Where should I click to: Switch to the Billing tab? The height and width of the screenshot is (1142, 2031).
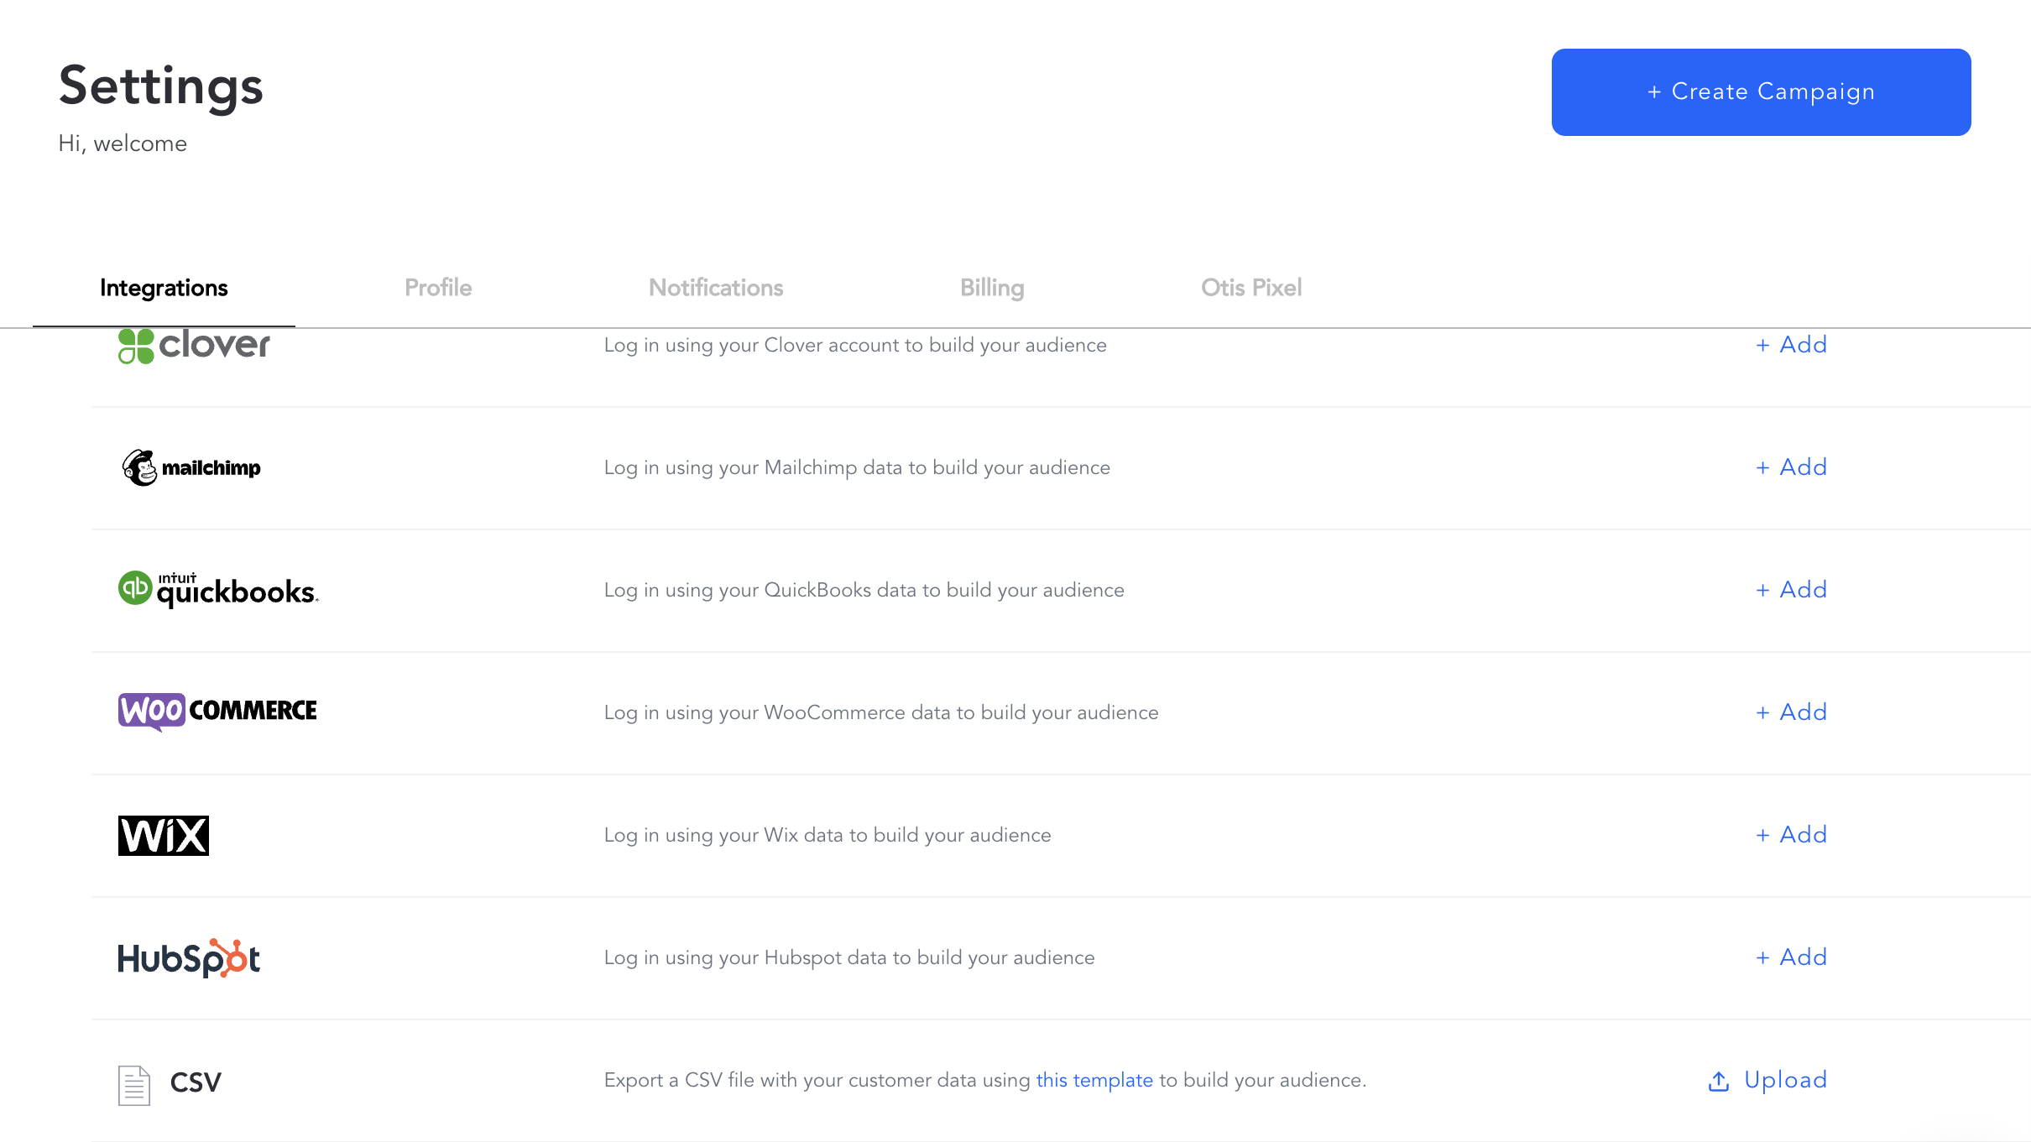click(x=992, y=287)
